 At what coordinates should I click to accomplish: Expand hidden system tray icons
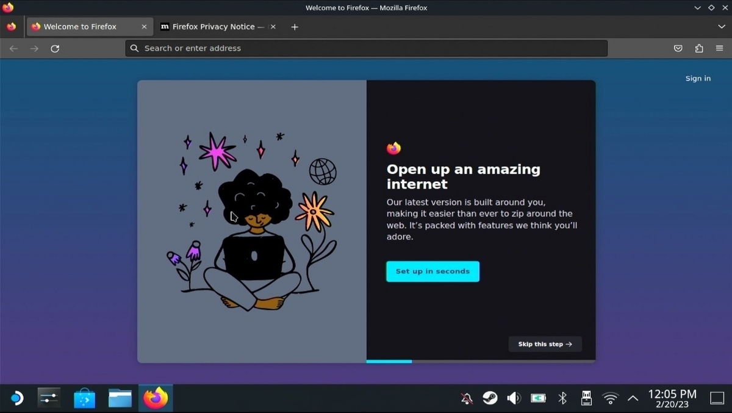click(x=633, y=398)
